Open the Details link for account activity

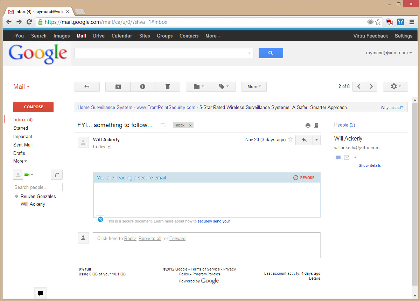click(314, 278)
